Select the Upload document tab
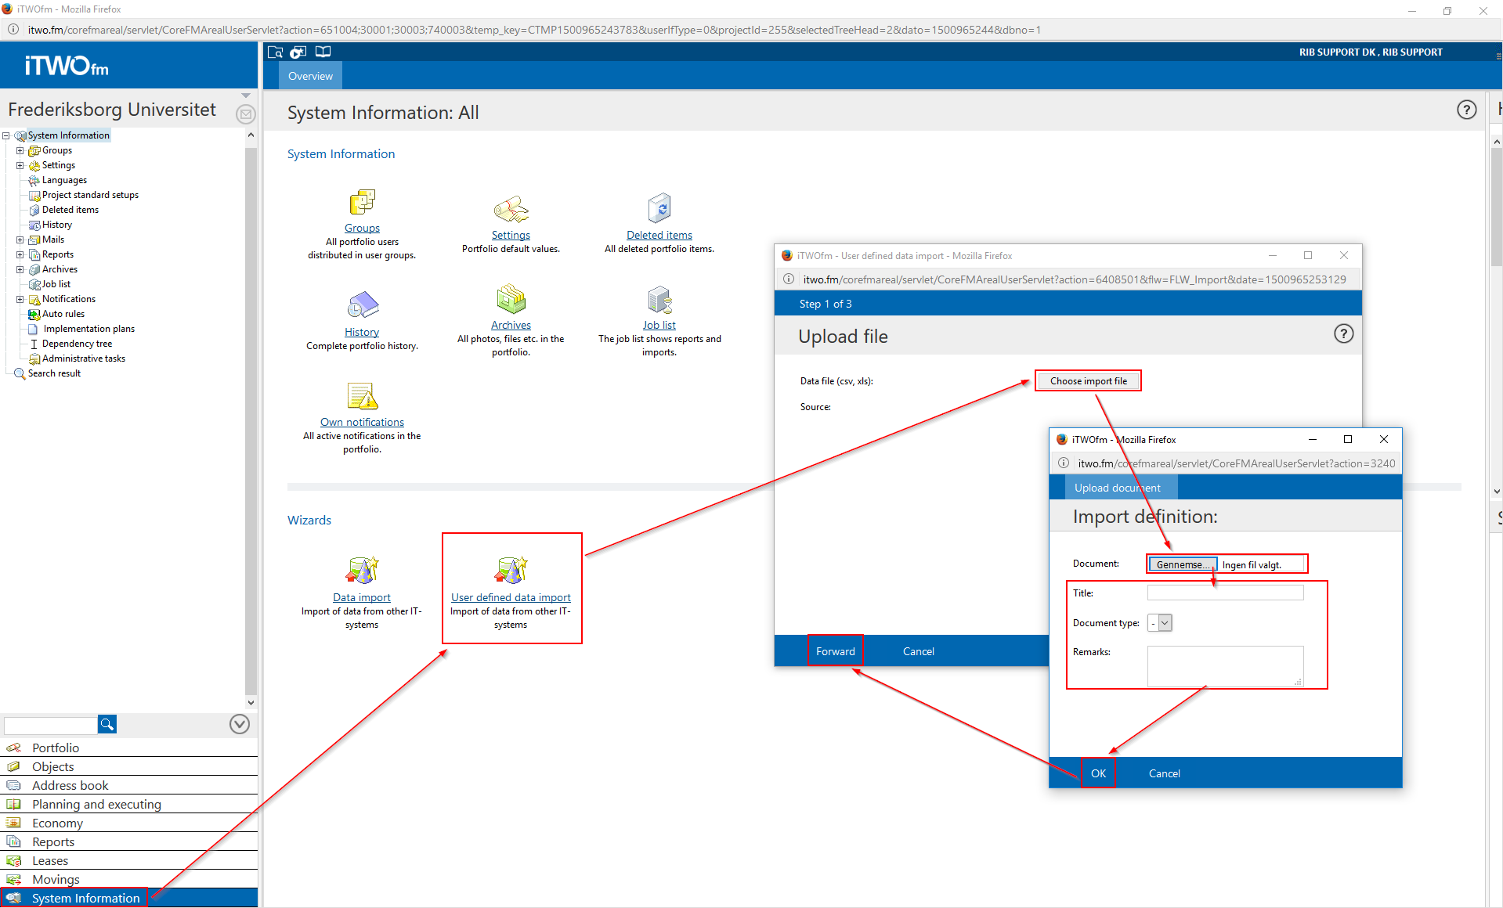 (x=1117, y=488)
